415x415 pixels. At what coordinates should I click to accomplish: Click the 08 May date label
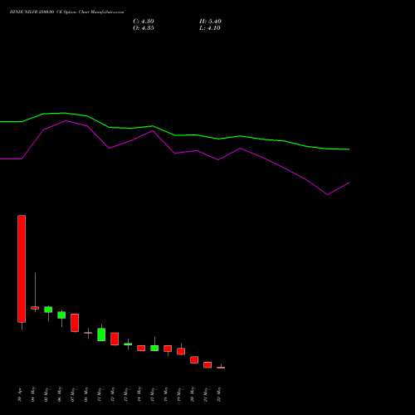point(86,394)
